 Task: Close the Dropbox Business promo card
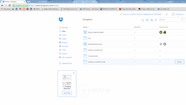[x=74, y=73]
